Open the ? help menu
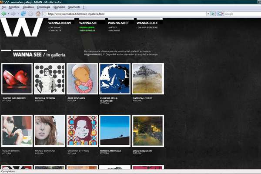The width and height of the screenshot is (261, 174). (x=84, y=7)
